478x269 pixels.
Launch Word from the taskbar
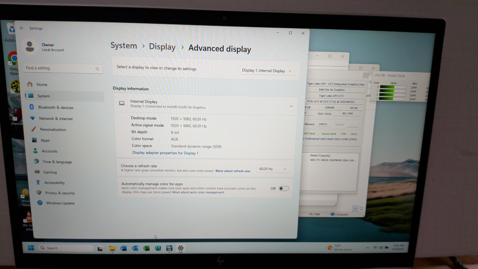click(x=123, y=248)
